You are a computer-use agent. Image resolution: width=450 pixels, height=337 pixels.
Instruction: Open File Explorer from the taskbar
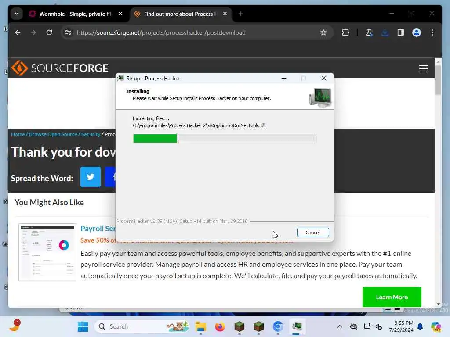[201, 326]
